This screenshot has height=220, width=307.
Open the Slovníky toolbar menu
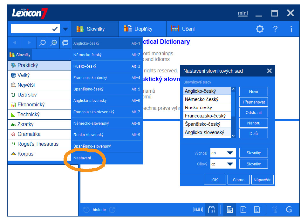coord(95,29)
